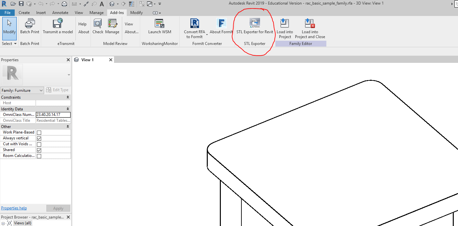Switch to the Annotate ribbon tab

click(x=60, y=13)
